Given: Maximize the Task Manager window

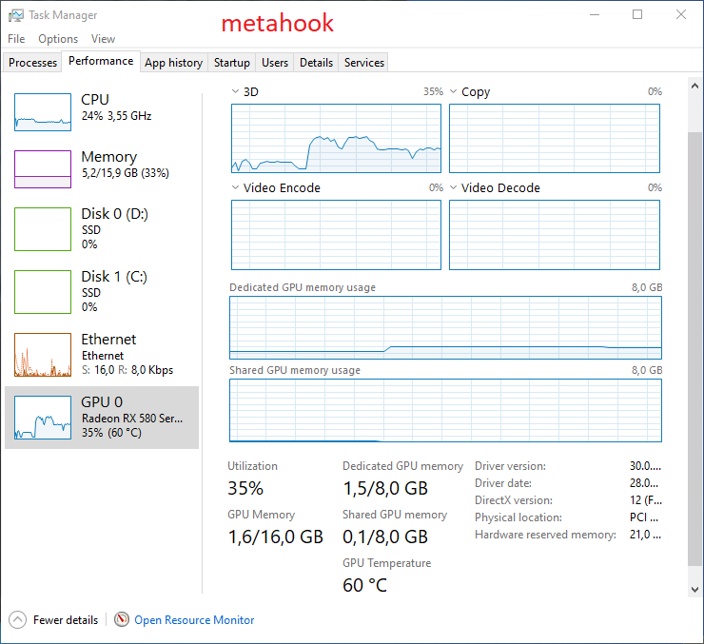Looking at the screenshot, I should coord(637,15).
